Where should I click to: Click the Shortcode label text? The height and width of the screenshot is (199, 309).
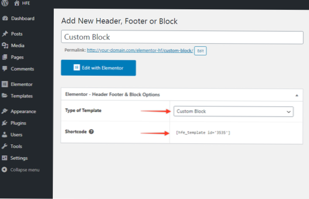tap(76, 132)
